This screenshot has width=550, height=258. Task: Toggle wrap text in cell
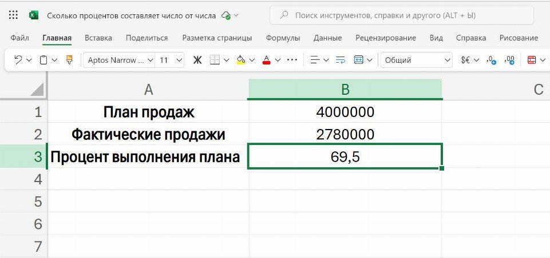coord(341,60)
